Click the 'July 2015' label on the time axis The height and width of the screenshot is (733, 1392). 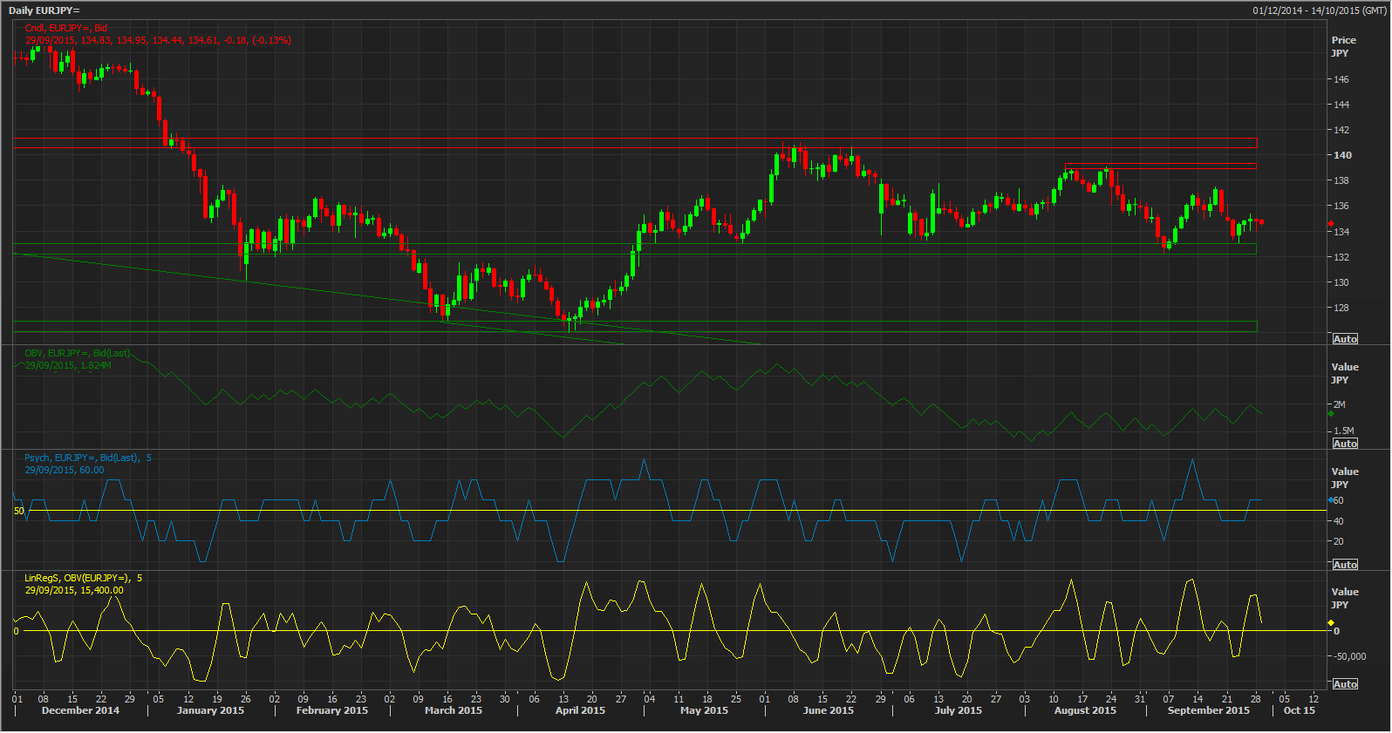coord(959,710)
